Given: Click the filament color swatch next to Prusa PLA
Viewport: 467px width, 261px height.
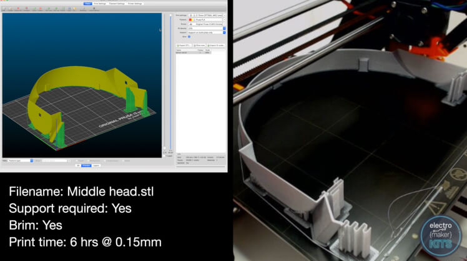Looking at the screenshot, I should 190,19.
